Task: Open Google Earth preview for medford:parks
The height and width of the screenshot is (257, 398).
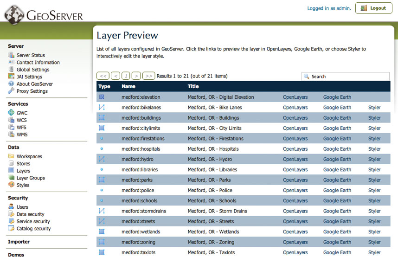Action: tap(337, 180)
